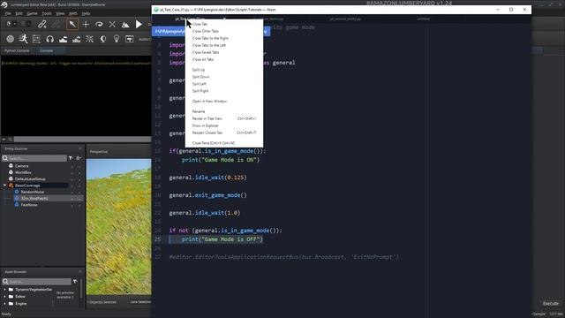Viewport: 565px width, 318px height.
Task: Open the Time of Day globe icon
Action: pos(103,39)
